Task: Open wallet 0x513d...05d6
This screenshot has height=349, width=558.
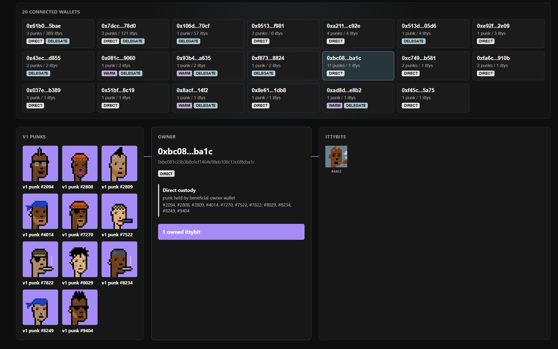Action: pyautogui.click(x=433, y=34)
